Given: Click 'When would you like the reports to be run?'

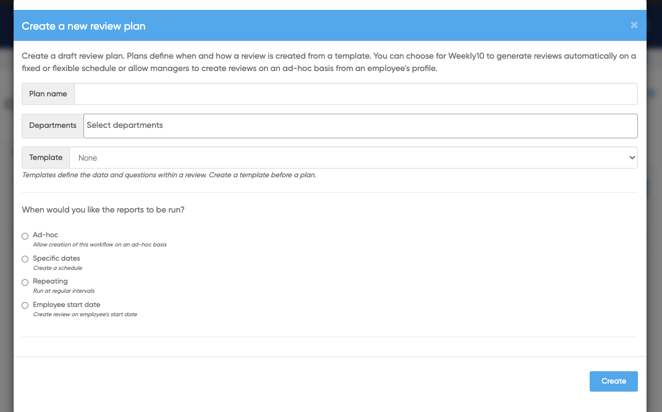Looking at the screenshot, I should 103,210.
